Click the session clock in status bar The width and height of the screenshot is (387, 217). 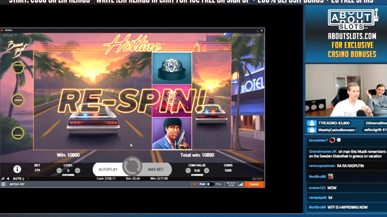coord(231,184)
